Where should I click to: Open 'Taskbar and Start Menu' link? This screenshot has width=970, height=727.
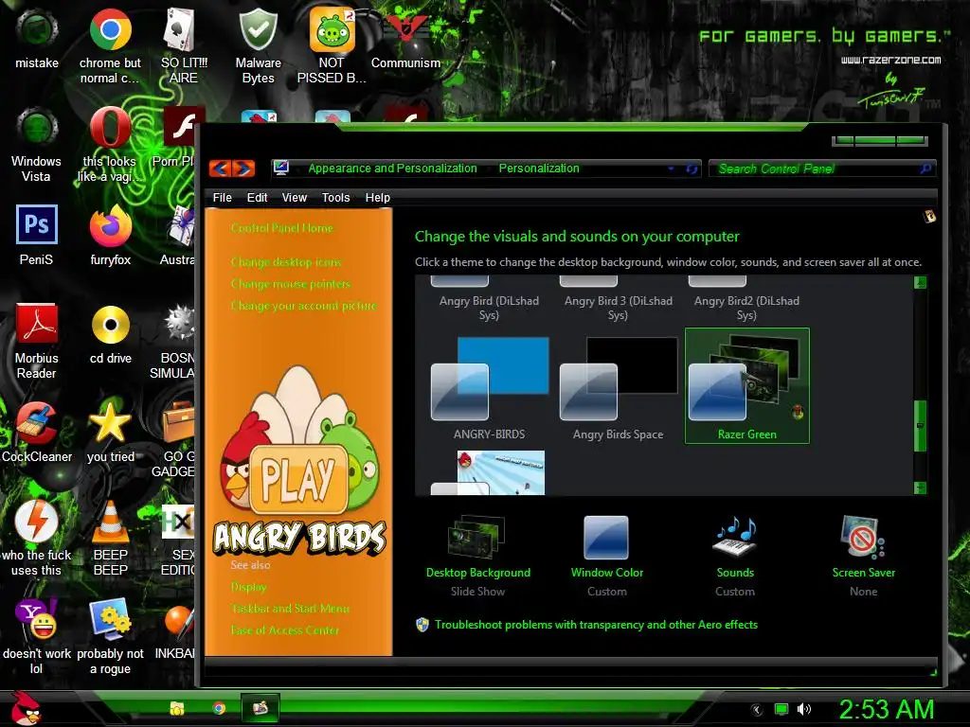coord(290,609)
